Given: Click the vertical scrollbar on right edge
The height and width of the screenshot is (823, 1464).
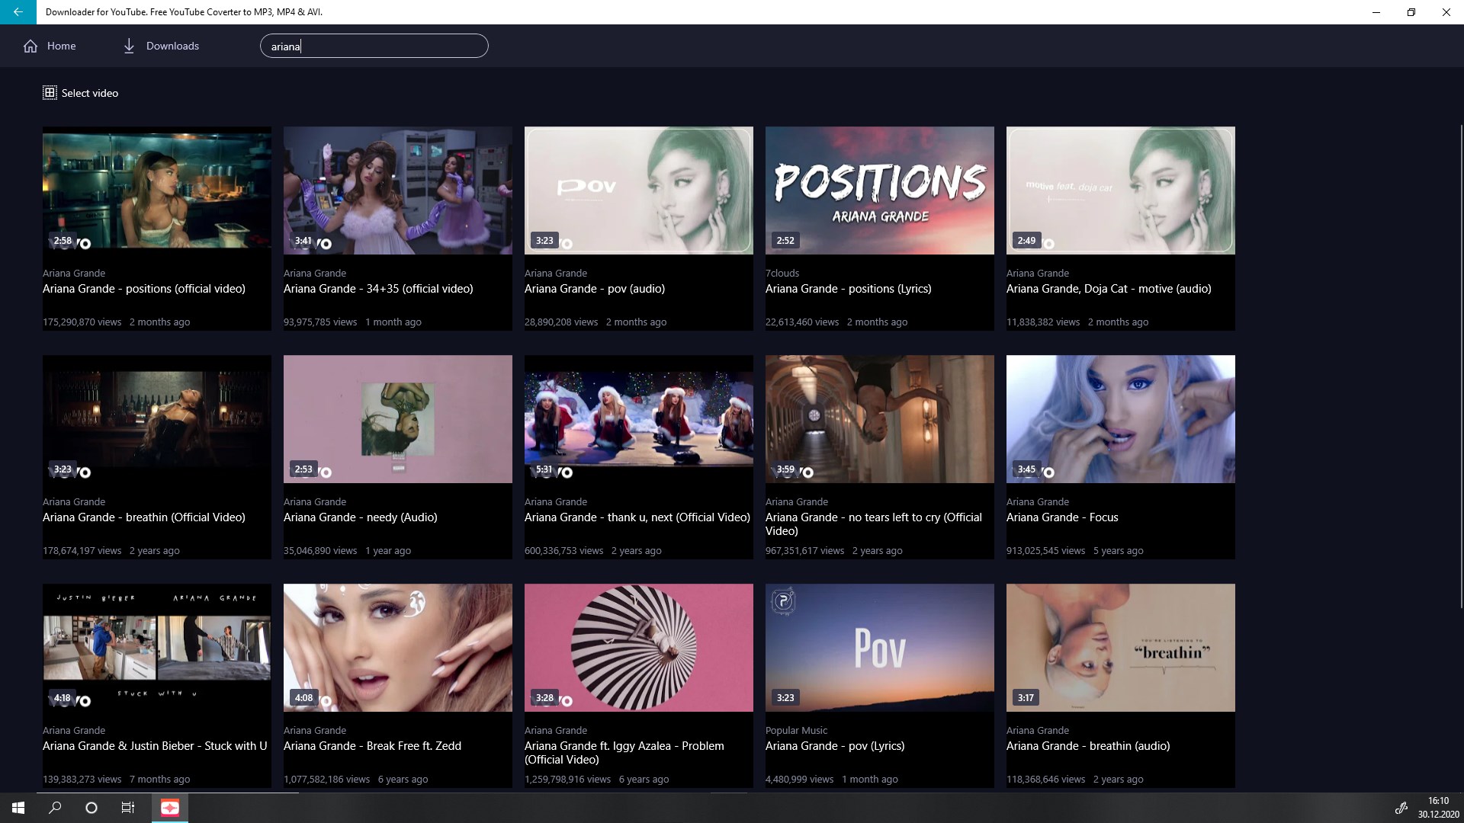Looking at the screenshot, I should (x=1461, y=358).
